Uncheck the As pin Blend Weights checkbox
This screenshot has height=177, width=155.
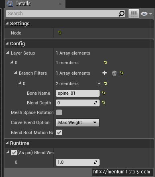[x=14, y=153]
